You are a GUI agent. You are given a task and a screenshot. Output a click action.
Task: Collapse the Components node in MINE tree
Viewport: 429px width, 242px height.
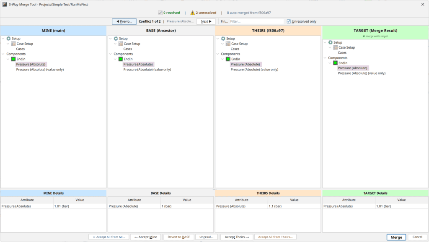pyautogui.click(x=3, y=54)
